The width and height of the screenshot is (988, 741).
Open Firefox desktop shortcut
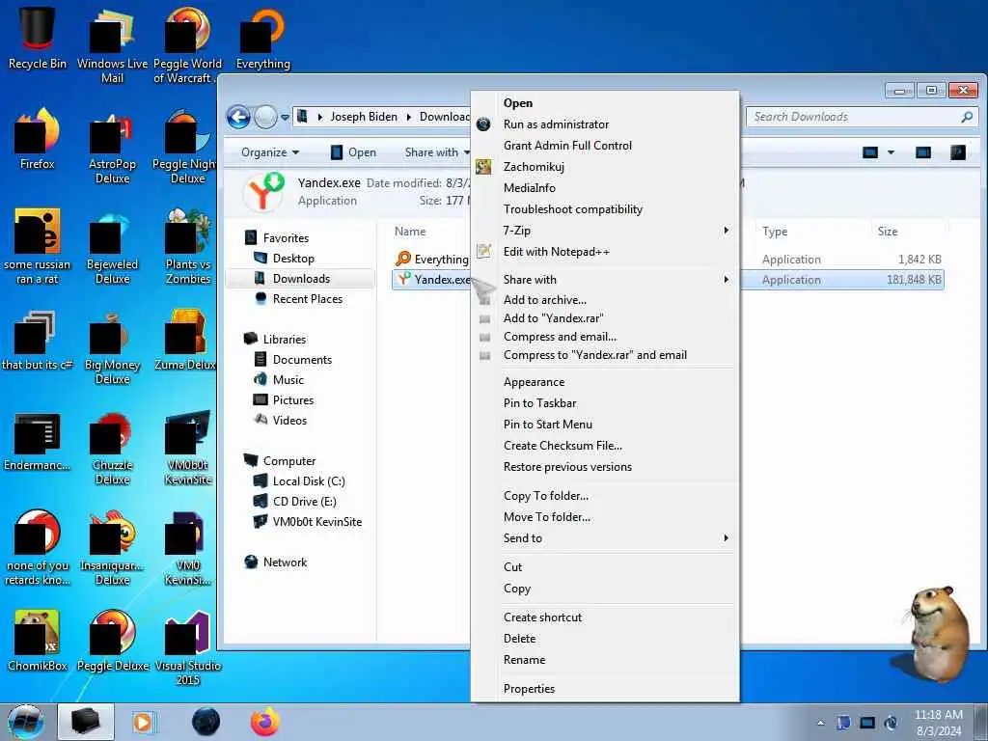(x=38, y=139)
